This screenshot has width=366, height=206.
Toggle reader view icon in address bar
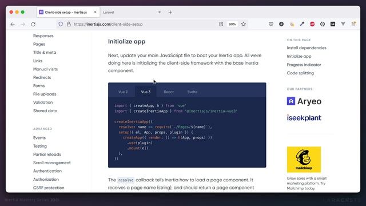click(x=221, y=24)
